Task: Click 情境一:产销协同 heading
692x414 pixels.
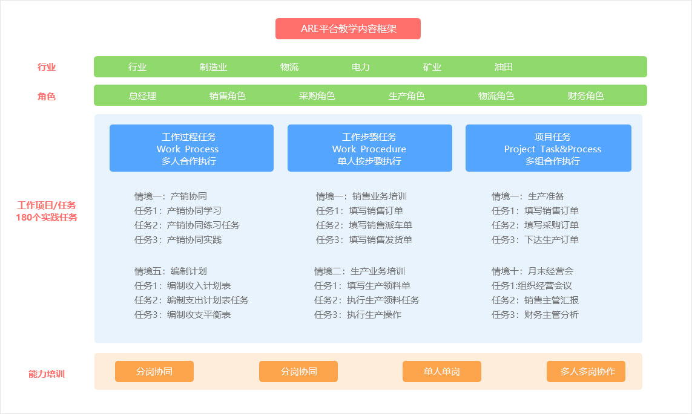Action: pos(171,196)
